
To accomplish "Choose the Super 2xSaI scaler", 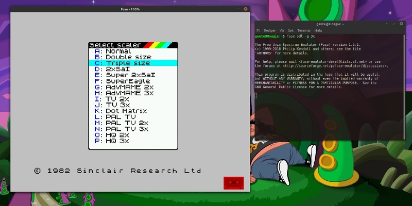I will (x=133, y=75).
